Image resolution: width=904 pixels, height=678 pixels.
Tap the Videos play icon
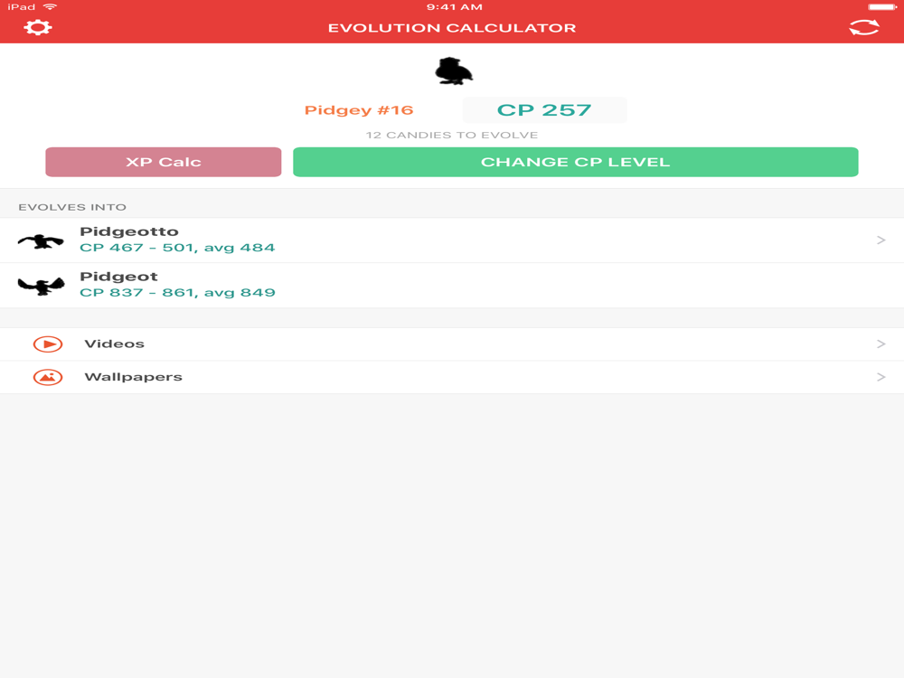pyautogui.click(x=48, y=344)
